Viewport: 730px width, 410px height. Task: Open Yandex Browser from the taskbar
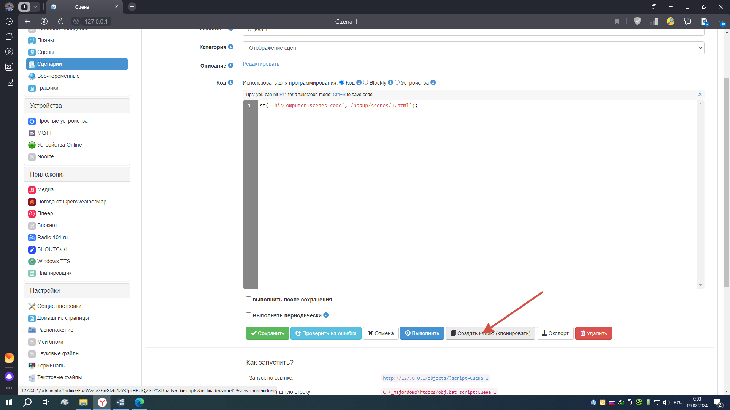tap(102, 402)
